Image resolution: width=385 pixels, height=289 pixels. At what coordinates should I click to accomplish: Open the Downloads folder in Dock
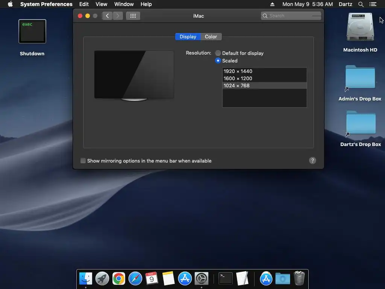point(283,279)
